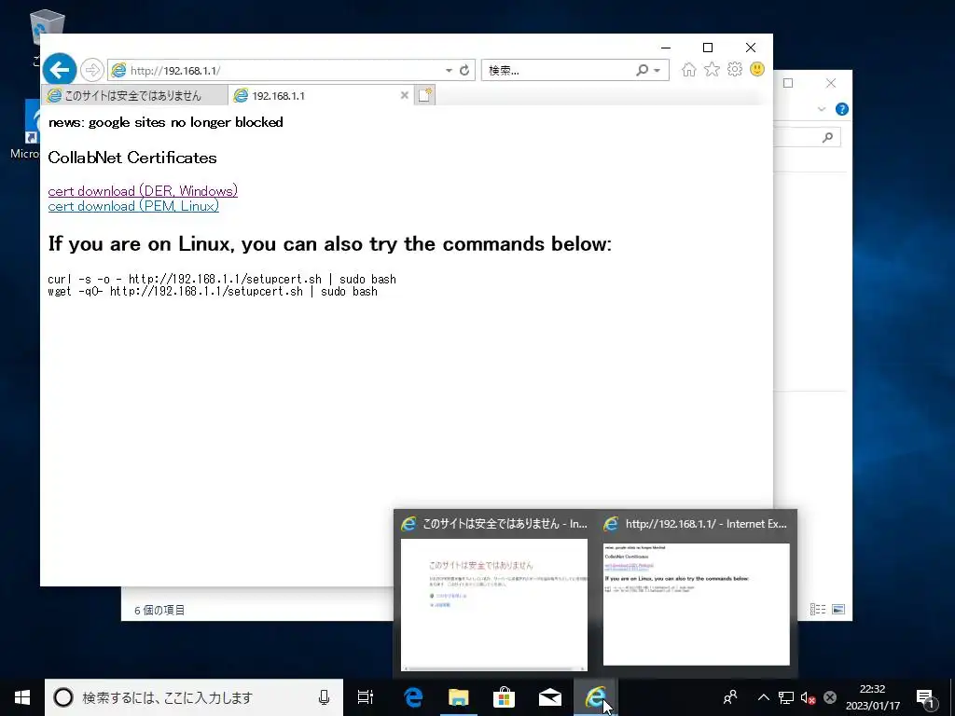This screenshot has width=955, height=716.
Task: Click the help icon in the Explorer window
Action: coord(842,109)
